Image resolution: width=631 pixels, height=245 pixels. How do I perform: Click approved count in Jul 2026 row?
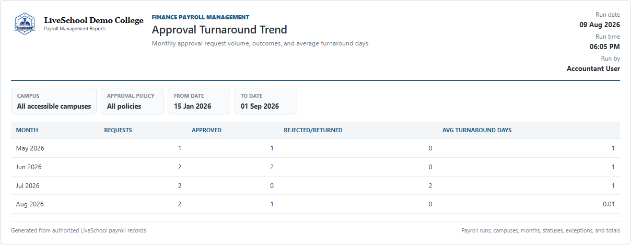[272, 186]
